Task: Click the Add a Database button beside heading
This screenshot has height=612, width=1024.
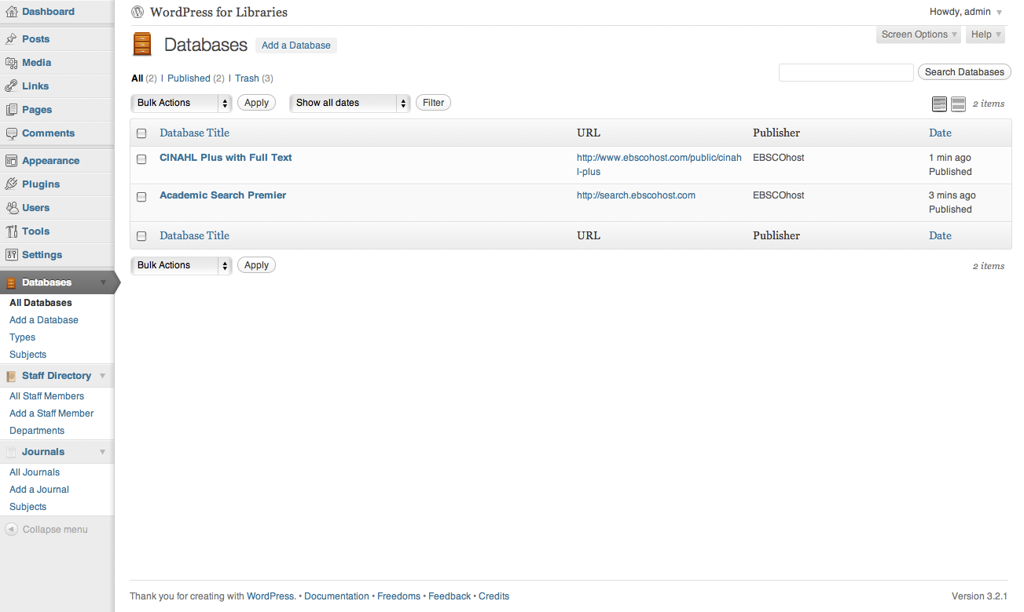Action: click(x=296, y=46)
